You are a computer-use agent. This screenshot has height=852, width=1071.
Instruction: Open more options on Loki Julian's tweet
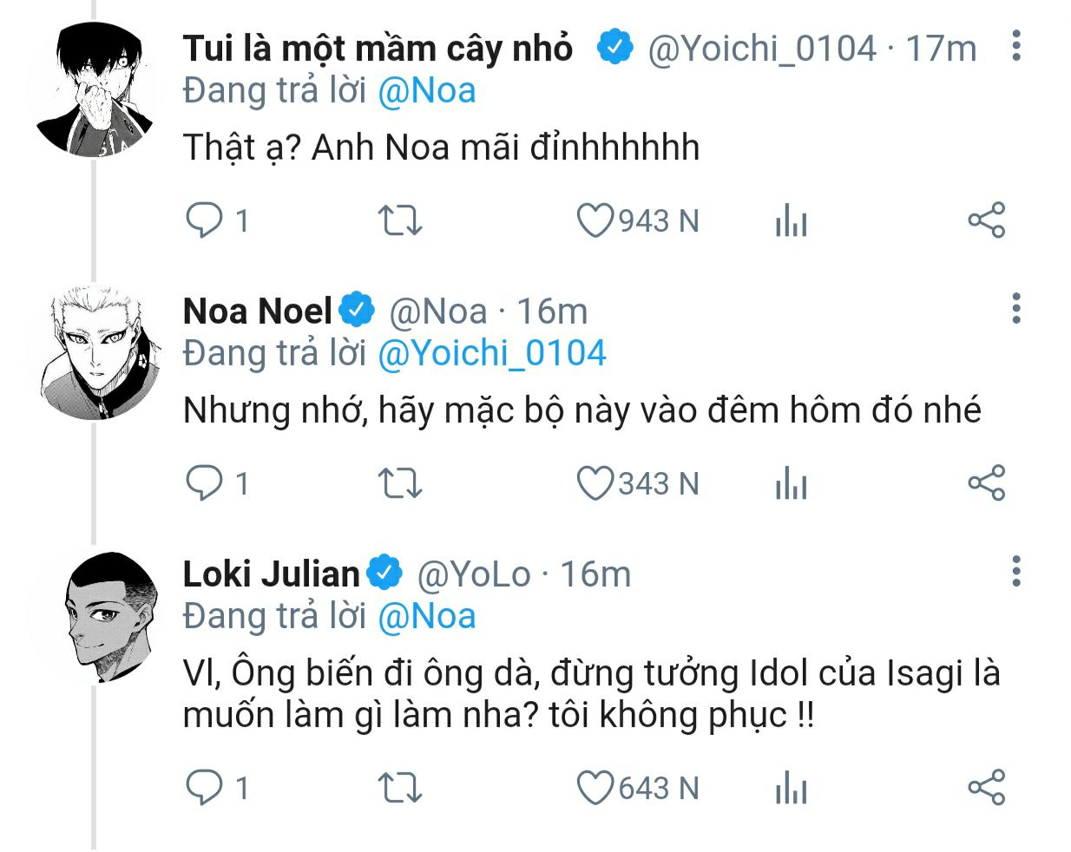1015,571
